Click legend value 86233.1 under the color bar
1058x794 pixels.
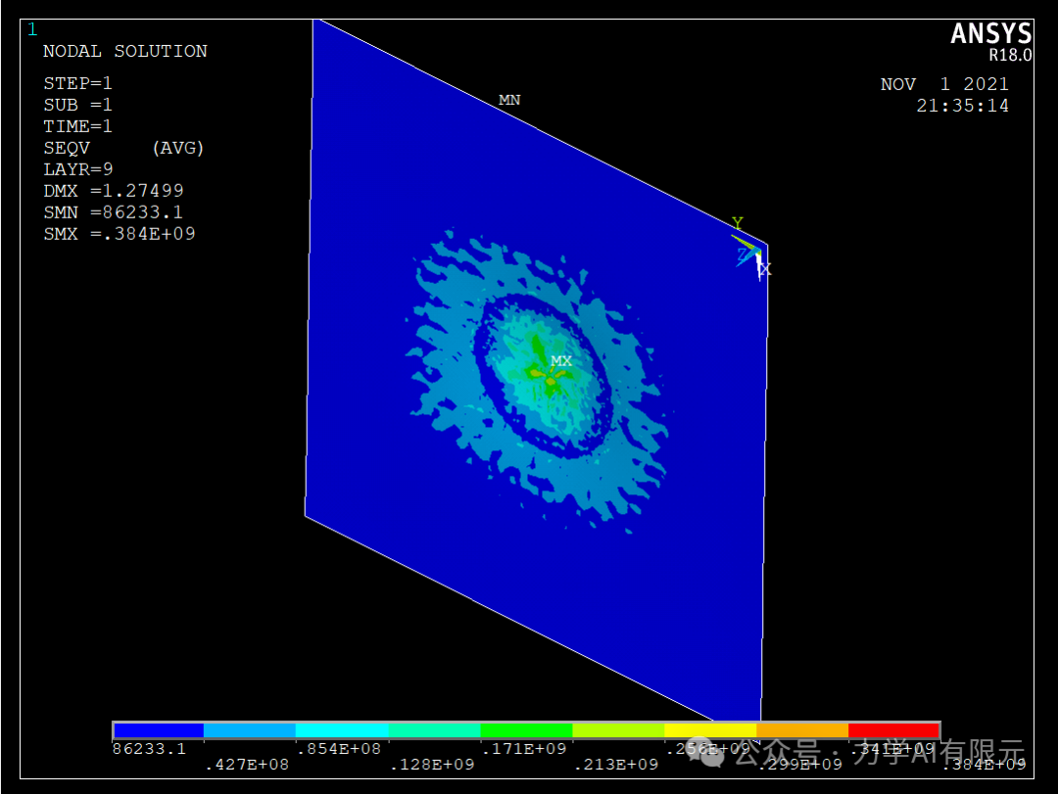pyautogui.click(x=149, y=749)
